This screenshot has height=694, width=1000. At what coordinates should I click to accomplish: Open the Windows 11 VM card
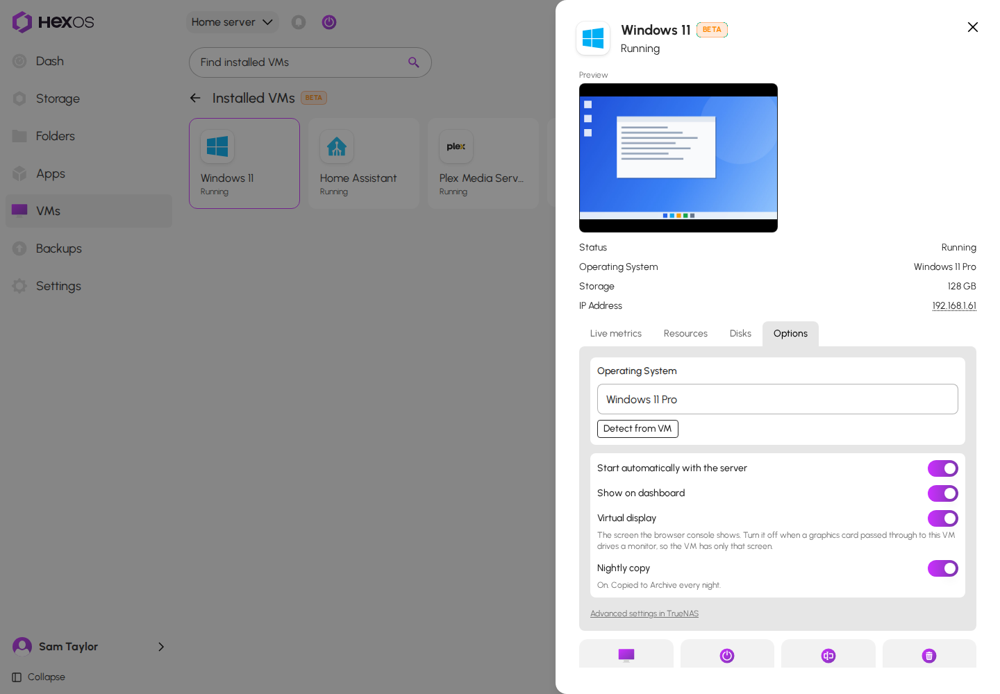(244, 163)
